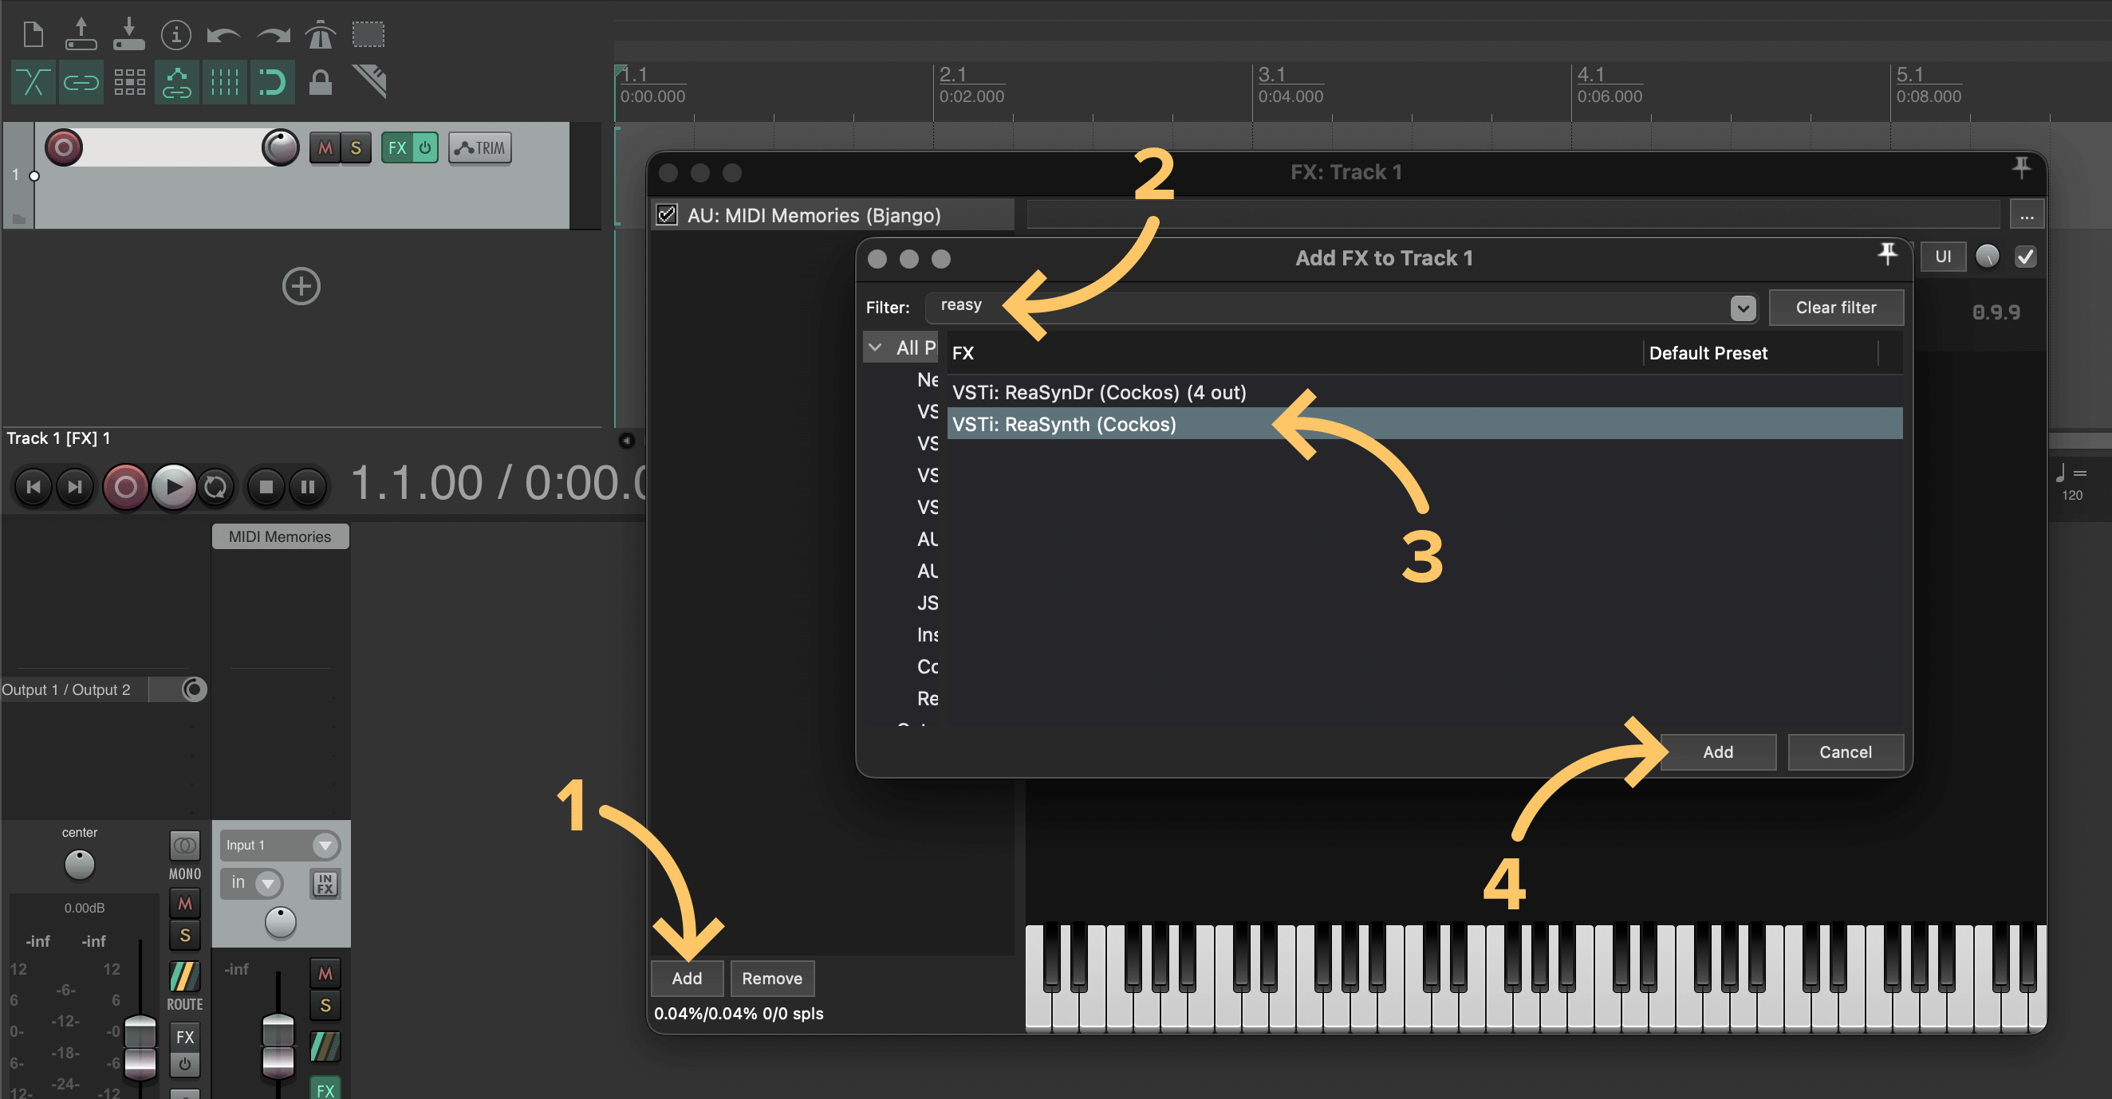2112x1099 pixels.
Task: Click the master volume fader handle
Action: [x=140, y=1046]
